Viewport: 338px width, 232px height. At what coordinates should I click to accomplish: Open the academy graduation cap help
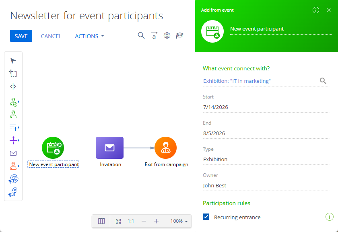point(179,35)
